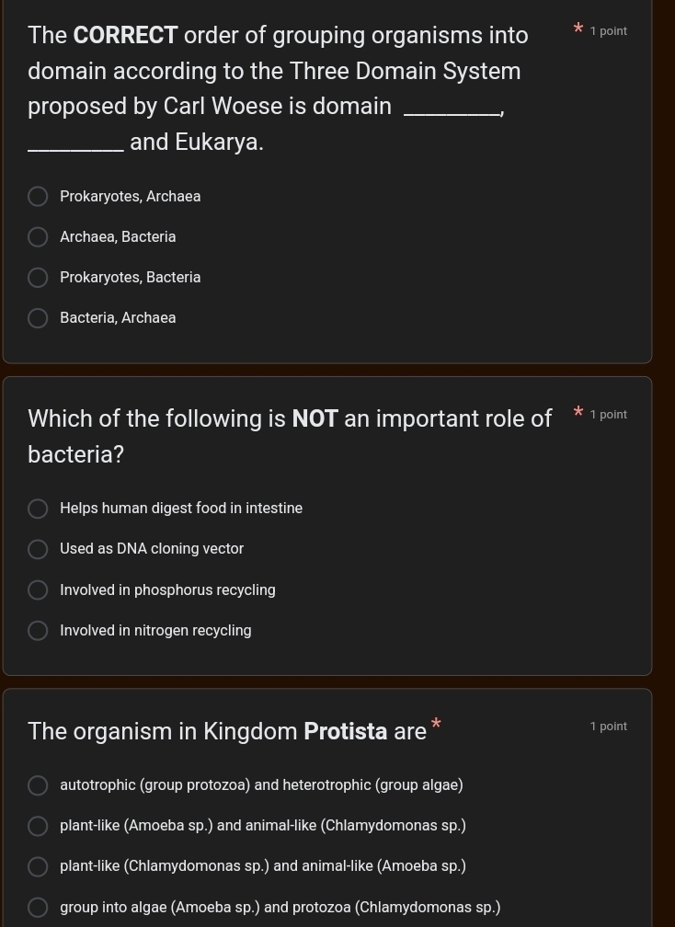
Task: Select the "Prokaryotes, Archaea" answer option
Action: [x=38, y=196]
